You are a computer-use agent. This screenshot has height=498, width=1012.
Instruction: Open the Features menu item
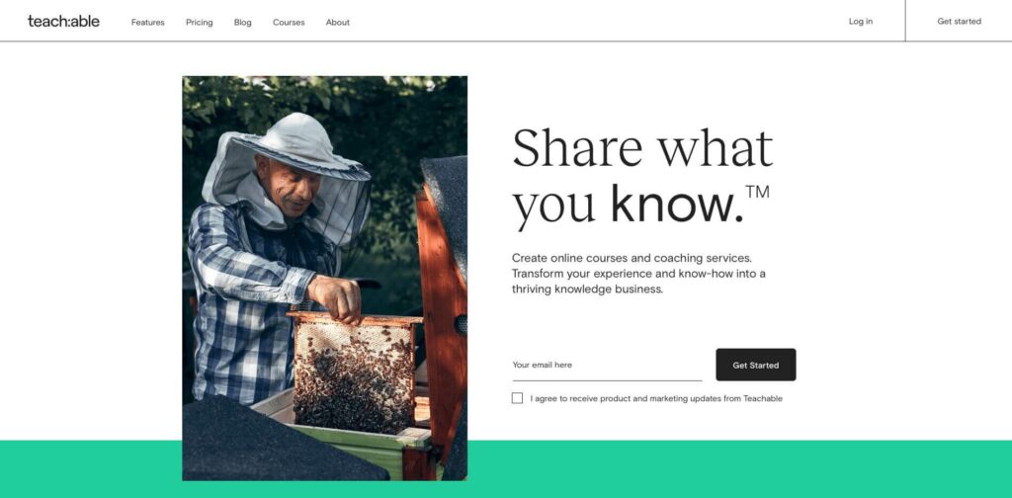(148, 22)
